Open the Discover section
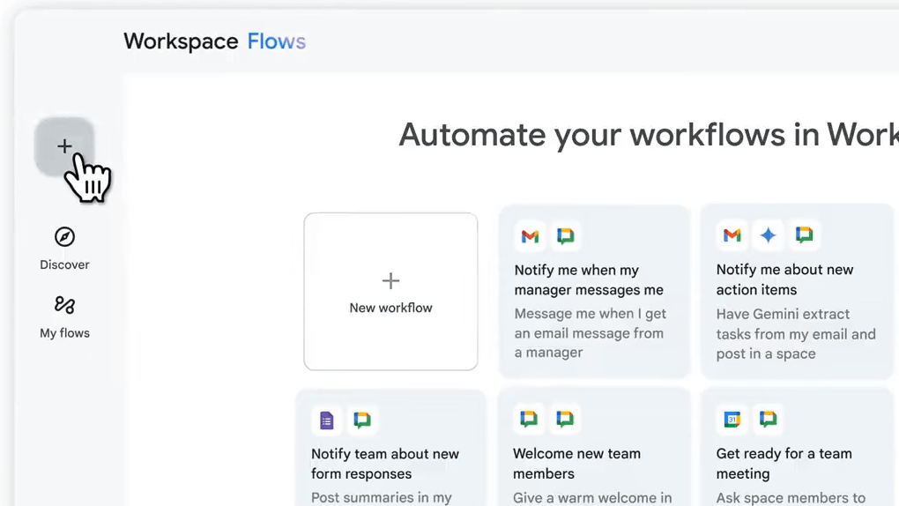The image size is (899, 506). coord(64,248)
